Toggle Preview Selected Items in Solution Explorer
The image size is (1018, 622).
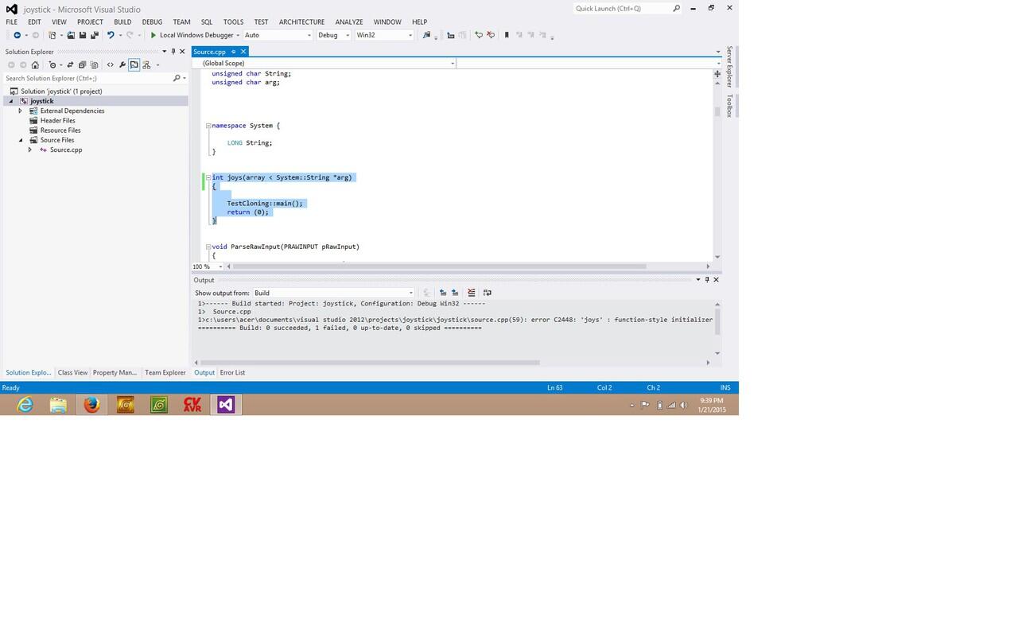pos(134,65)
